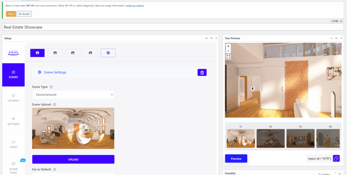347x175 pixels.
Task: Move the Setup panel down
Action: click(211, 38)
